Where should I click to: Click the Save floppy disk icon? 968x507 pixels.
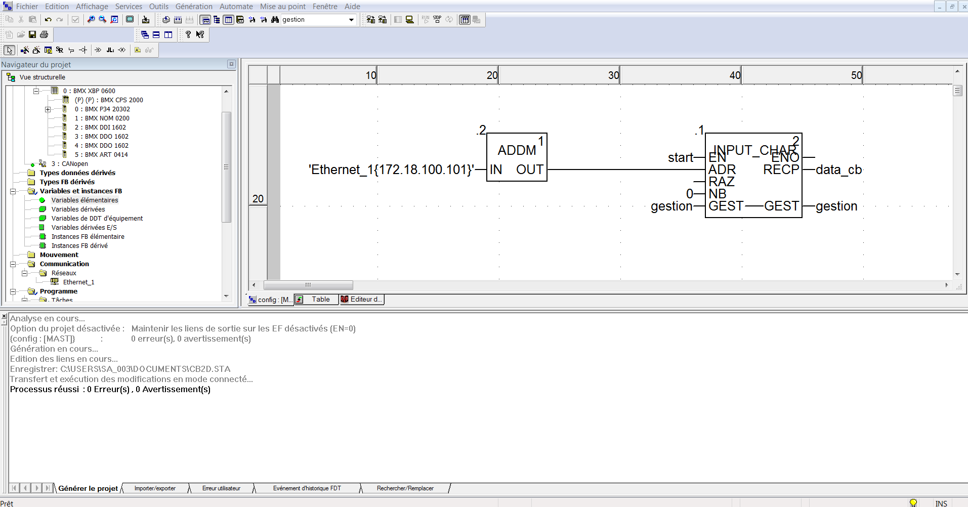(x=32, y=35)
